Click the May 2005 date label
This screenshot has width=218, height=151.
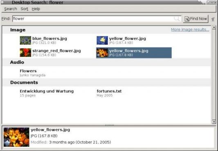[105, 95]
